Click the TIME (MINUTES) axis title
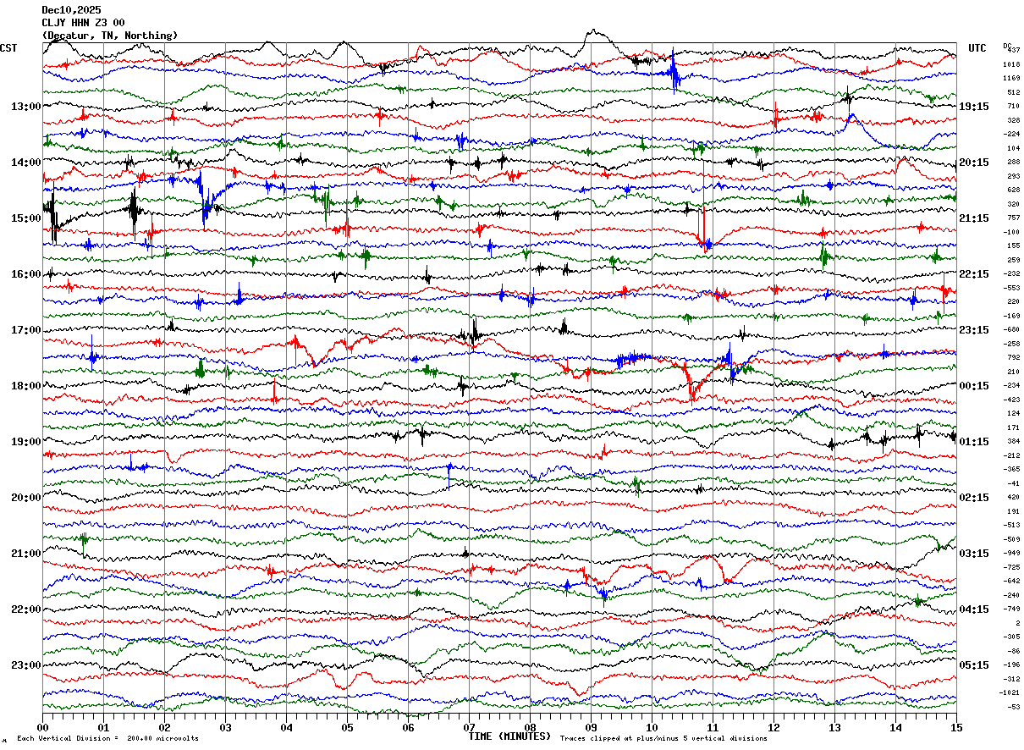The height and width of the screenshot is (750, 1024). 510,736
